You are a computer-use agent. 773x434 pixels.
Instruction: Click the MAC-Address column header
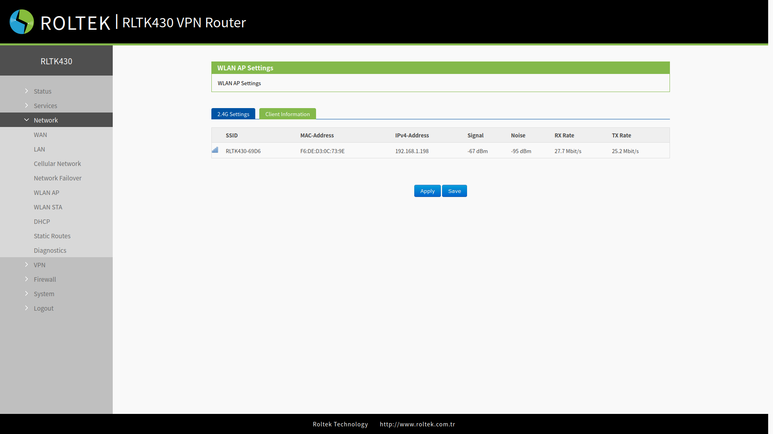point(317,135)
